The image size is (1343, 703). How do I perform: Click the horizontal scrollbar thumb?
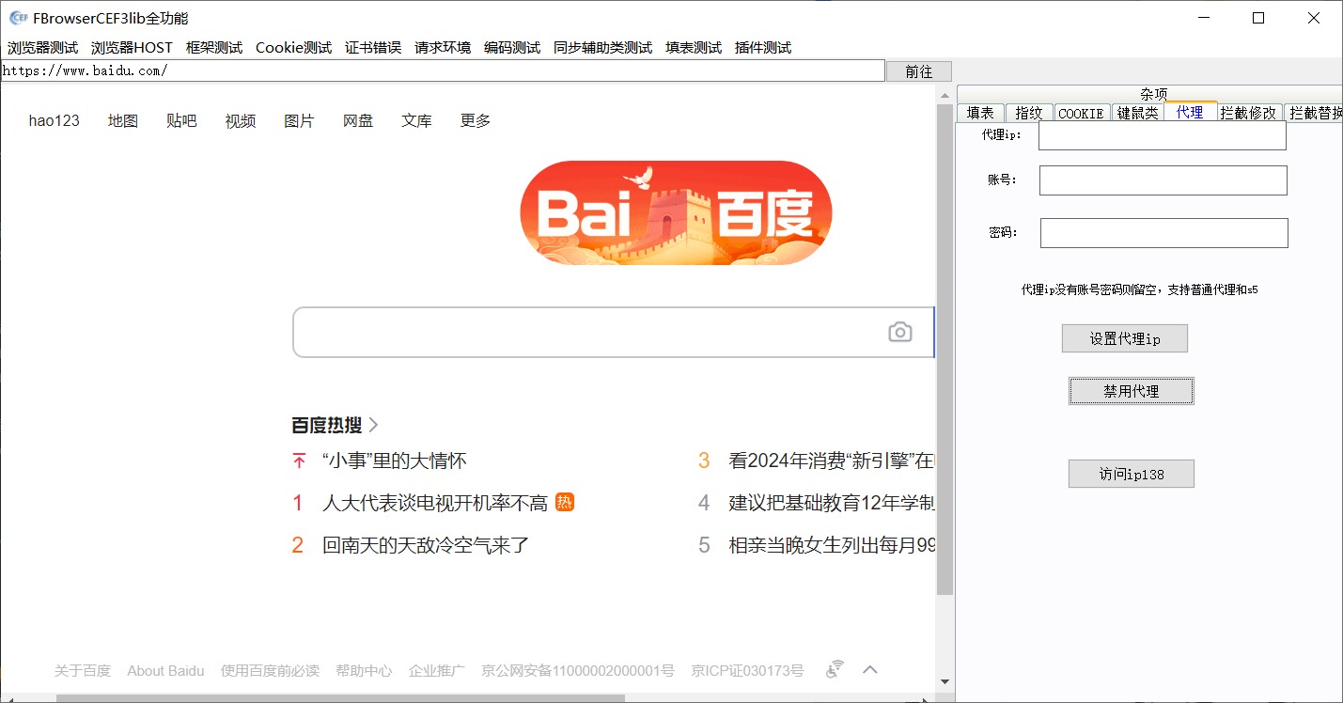click(x=340, y=698)
